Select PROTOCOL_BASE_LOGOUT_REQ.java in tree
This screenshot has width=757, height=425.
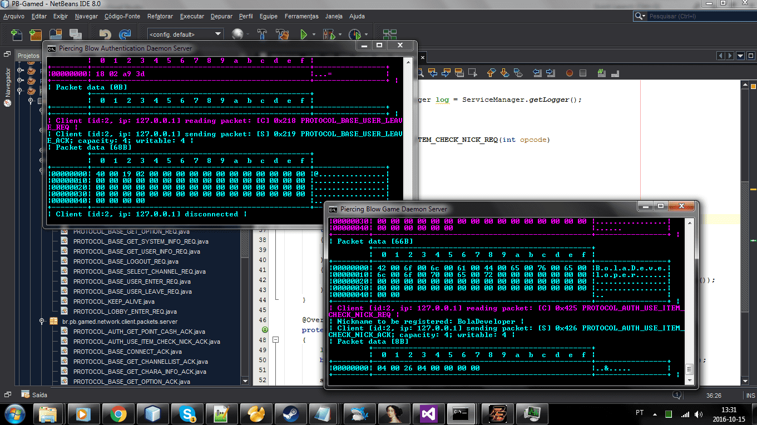coord(126,261)
